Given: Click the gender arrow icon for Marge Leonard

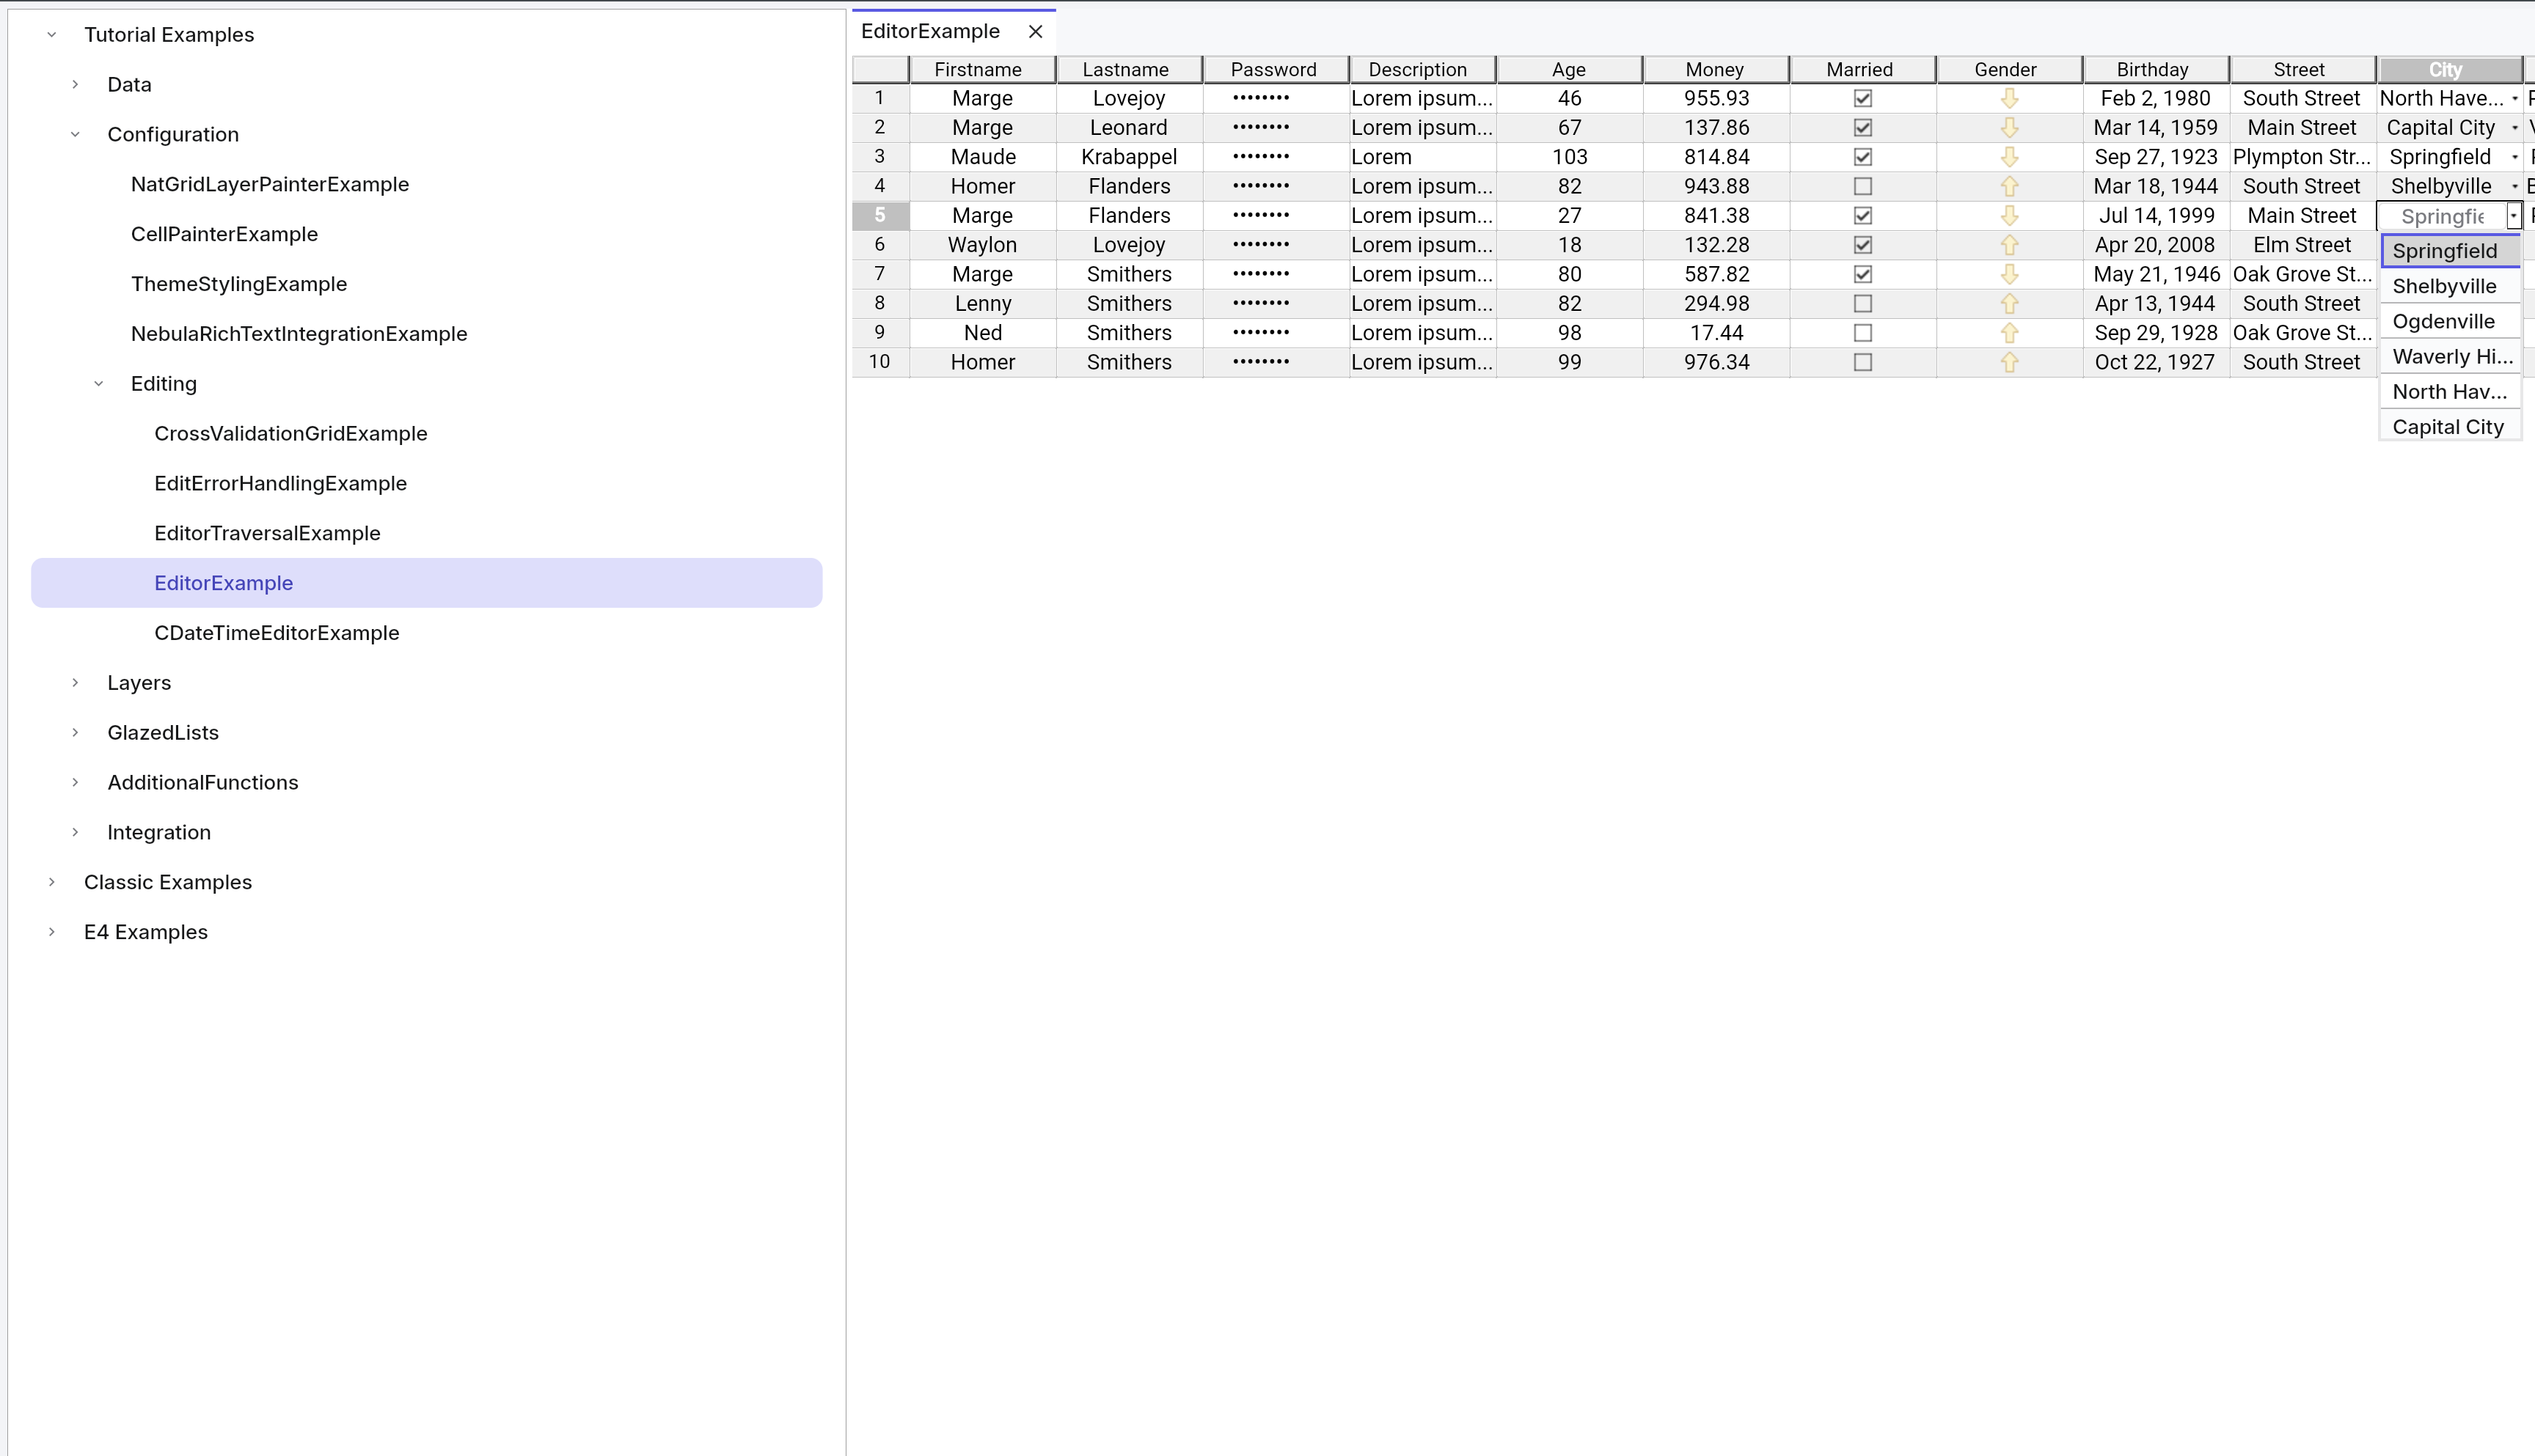Looking at the screenshot, I should [2009, 127].
